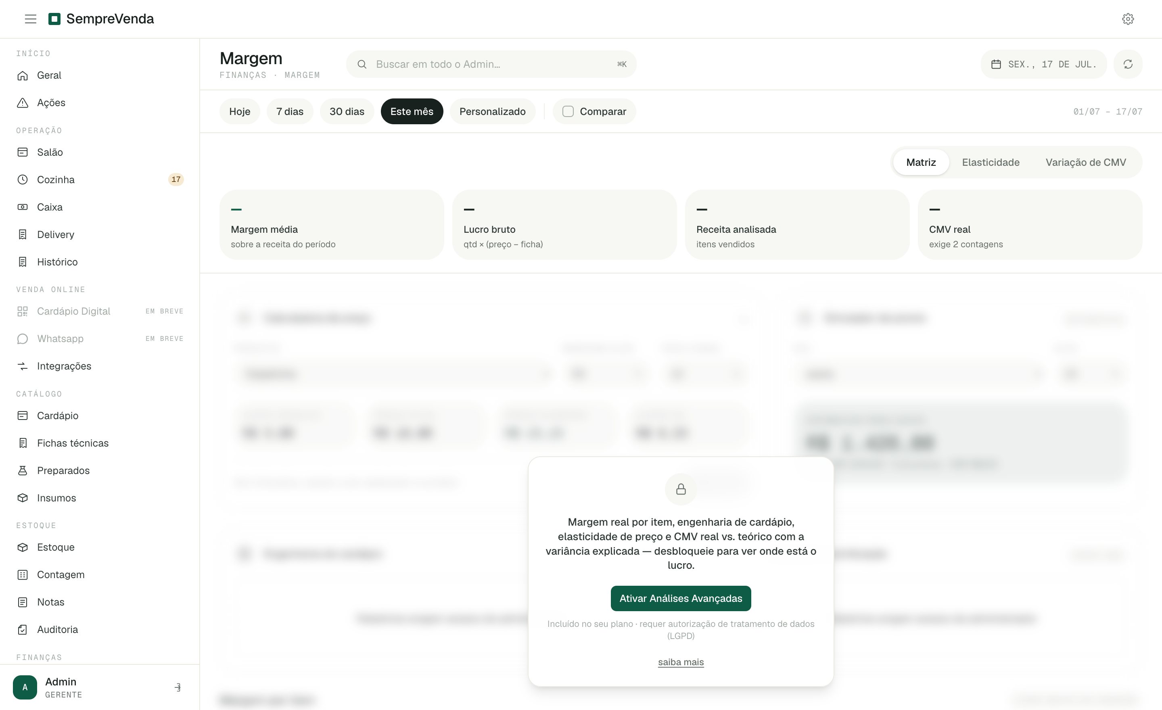This screenshot has height=710, width=1162.
Task: Select the Hoje period filter
Action: [240, 111]
